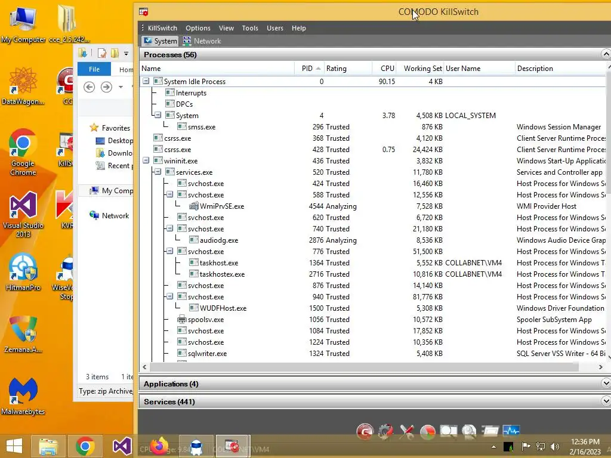Open the cce_2.5.242 folder on desktop
This screenshot has height=458, width=611.
(x=69, y=24)
